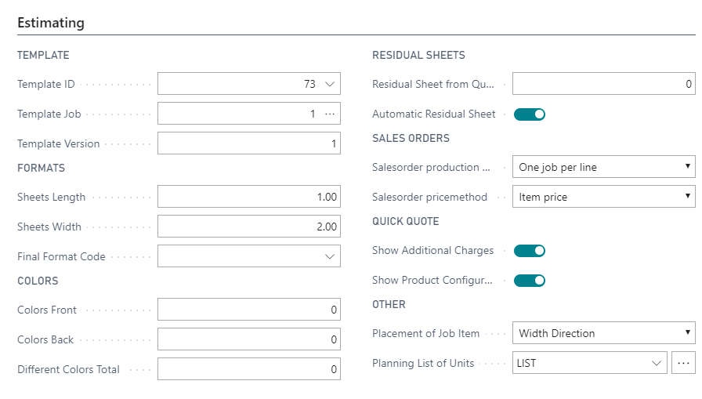Open the Planning List of Units dropdown arrow

[657, 363]
